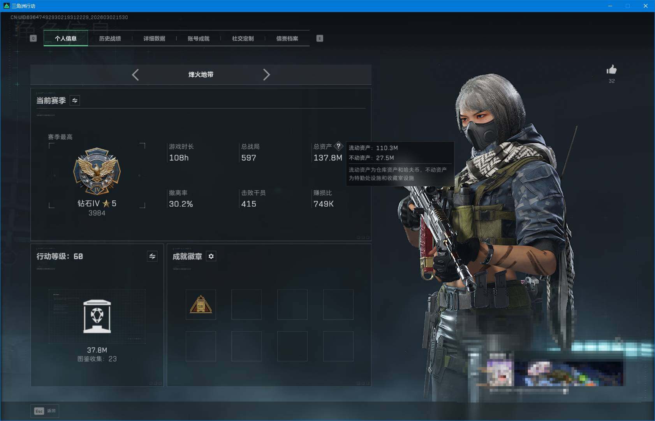Image resolution: width=655 pixels, height=421 pixels.
Task: Click the right arrow beside 烽火地带
Action: click(x=267, y=74)
